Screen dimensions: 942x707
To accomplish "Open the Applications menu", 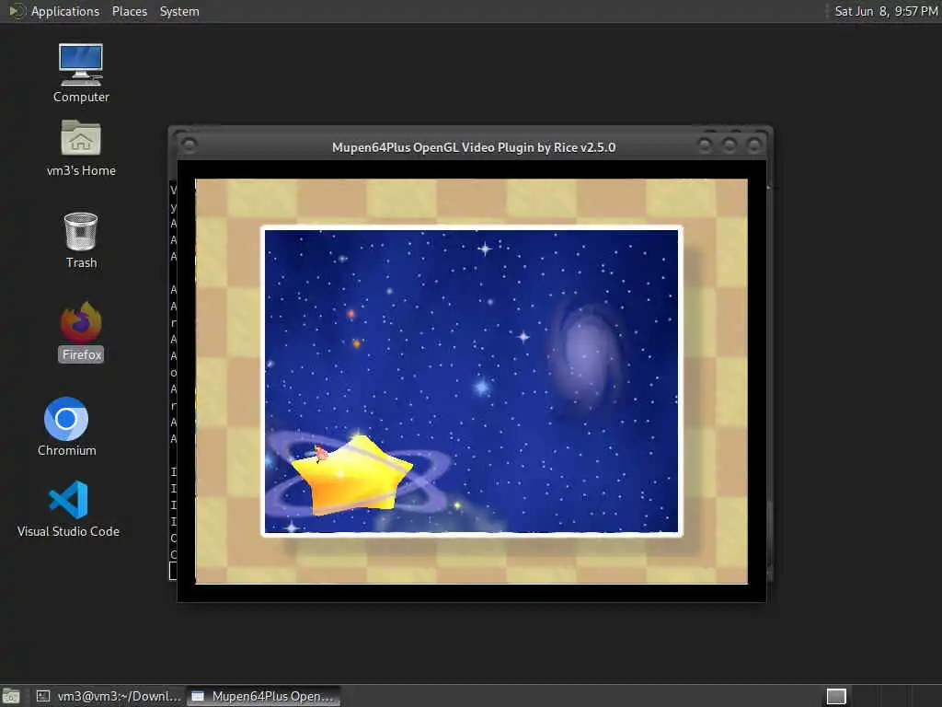I will [x=65, y=11].
